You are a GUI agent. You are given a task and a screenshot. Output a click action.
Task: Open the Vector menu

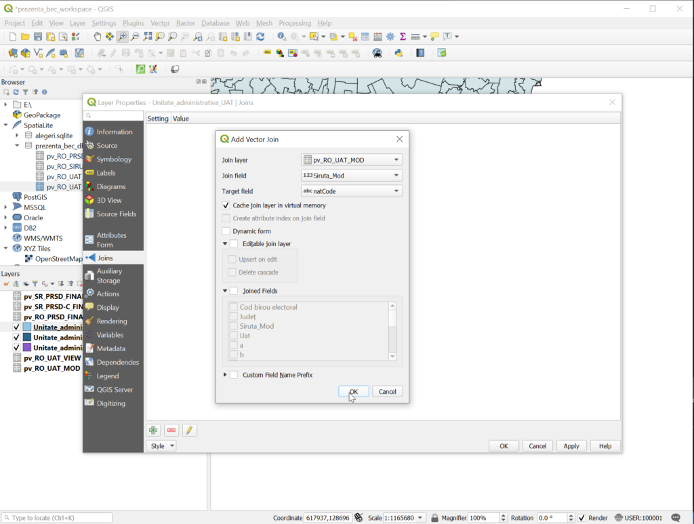[160, 23]
